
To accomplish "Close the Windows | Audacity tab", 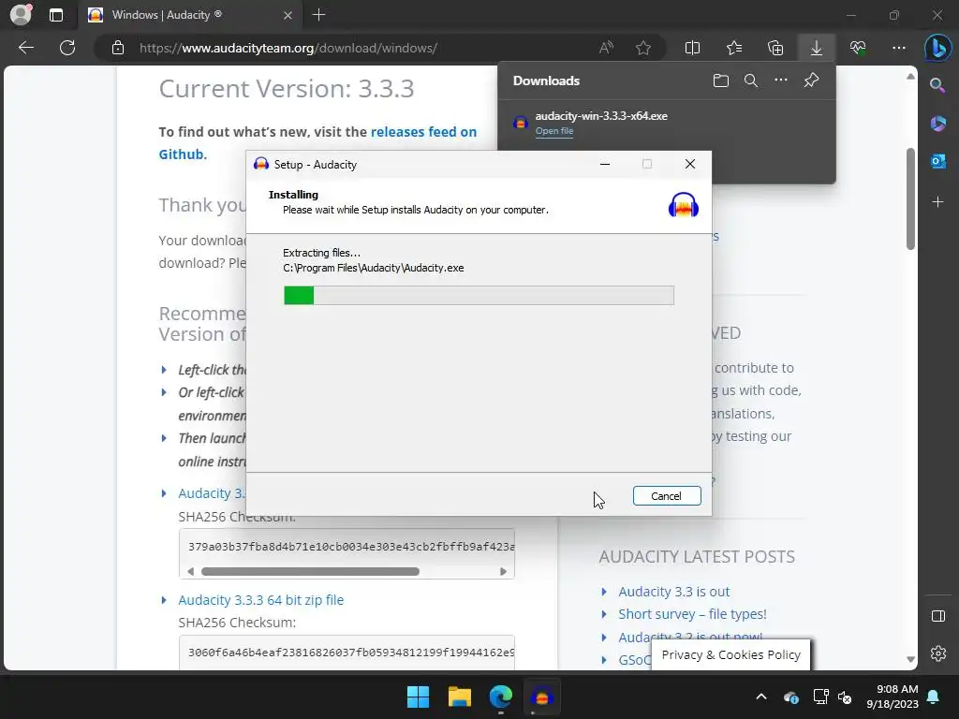I will (288, 15).
